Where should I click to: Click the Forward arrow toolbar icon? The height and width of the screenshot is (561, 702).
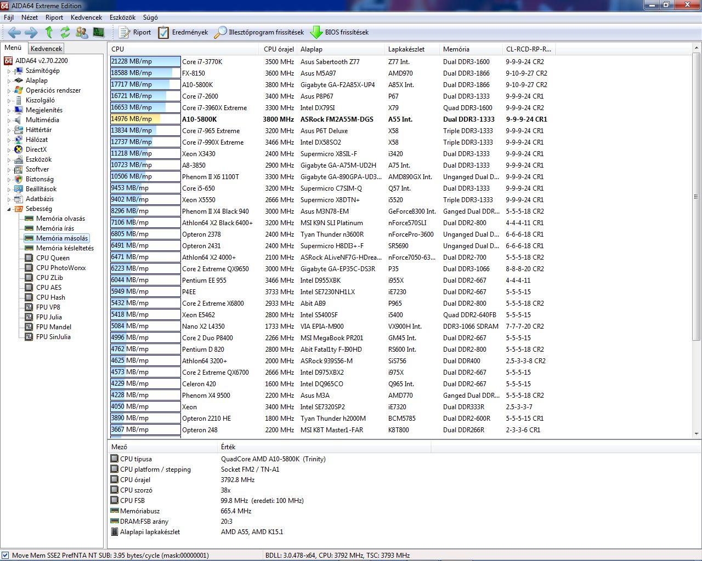tap(31, 32)
